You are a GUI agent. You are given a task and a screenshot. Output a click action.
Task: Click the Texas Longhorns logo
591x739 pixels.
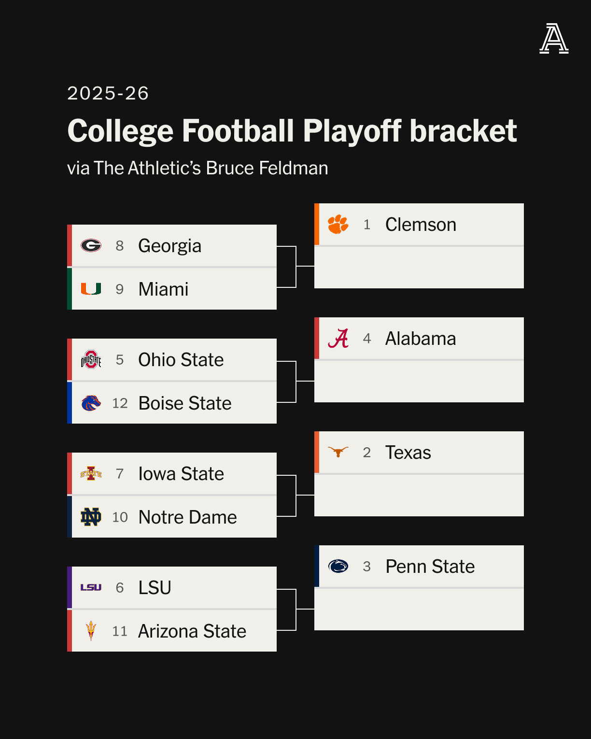click(338, 452)
